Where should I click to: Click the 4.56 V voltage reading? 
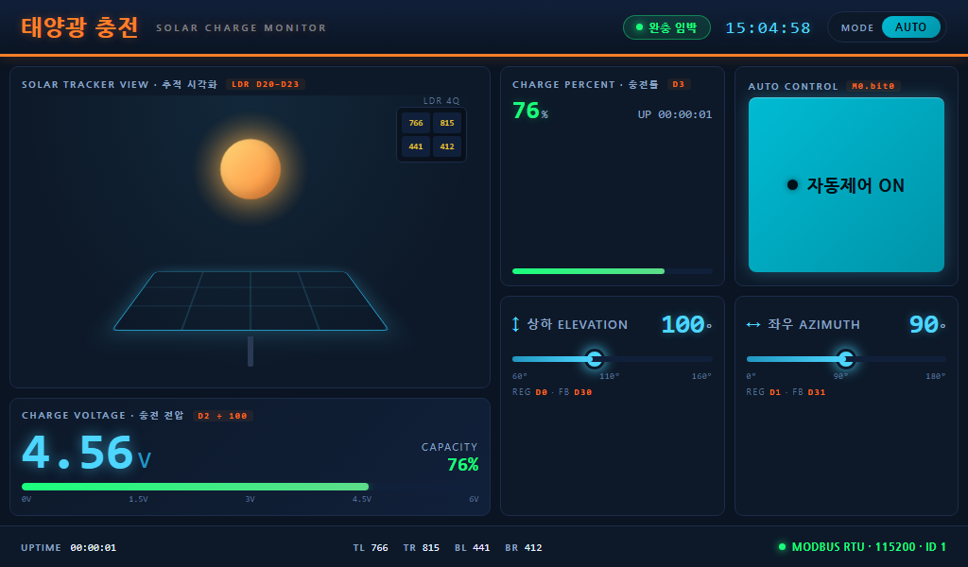[x=86, y=453]
